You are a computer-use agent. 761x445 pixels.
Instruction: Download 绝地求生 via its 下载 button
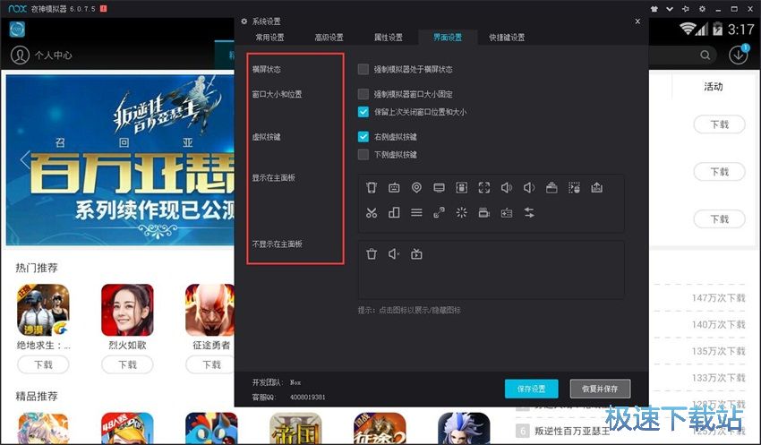pos(43,364)
